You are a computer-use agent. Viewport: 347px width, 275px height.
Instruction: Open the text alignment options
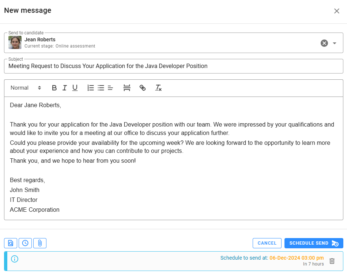point(110,88)
